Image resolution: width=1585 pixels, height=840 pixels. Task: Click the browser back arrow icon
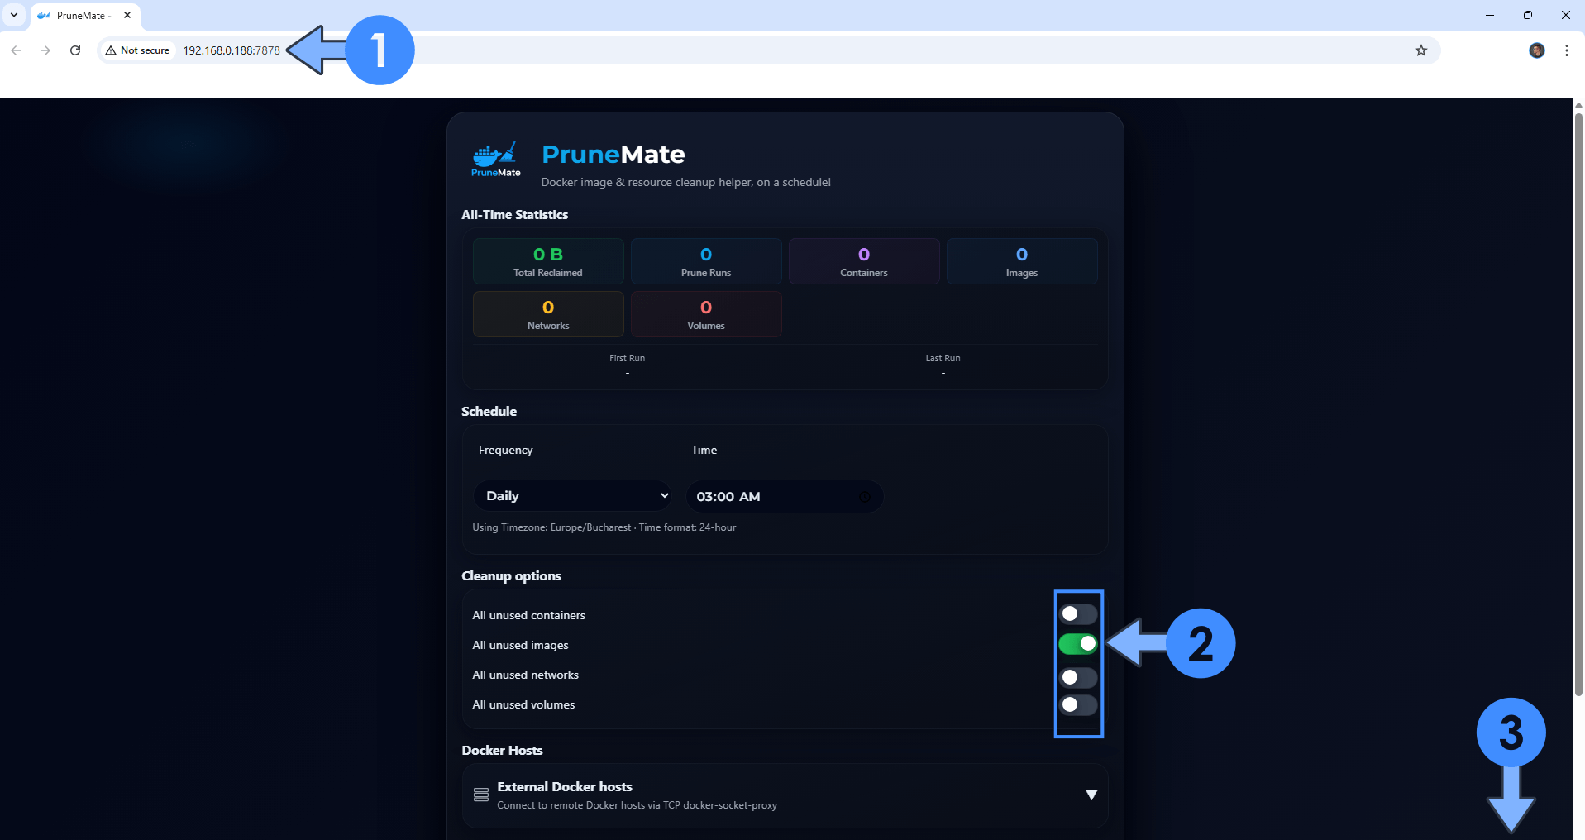[16, 50]
